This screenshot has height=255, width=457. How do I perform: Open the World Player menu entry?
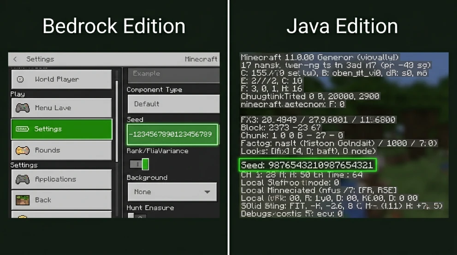[61, 79]
